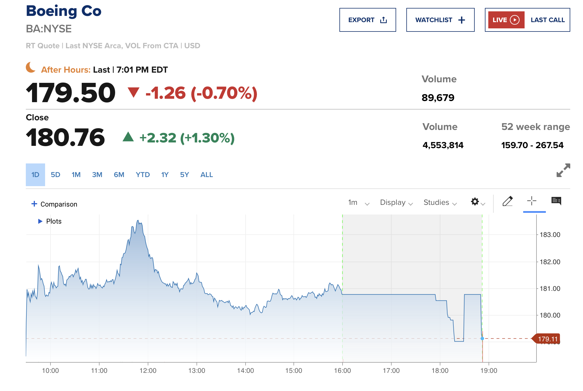The height and width of the screenshot is (391, 583).
Task: Click the pencil draw tool icon
Action: 507,201
